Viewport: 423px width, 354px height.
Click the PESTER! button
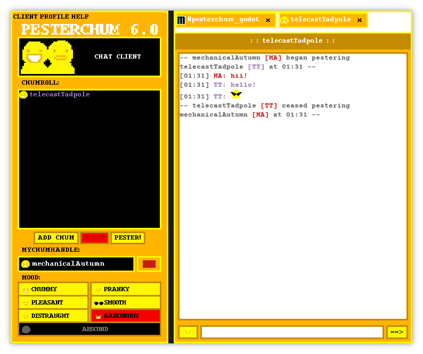tap(128, 237)
